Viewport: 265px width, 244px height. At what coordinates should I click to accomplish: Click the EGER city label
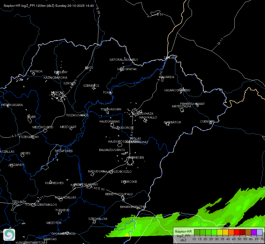(x=32, y=117)
